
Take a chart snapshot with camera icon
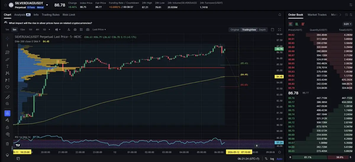pyautogui.click(x=88, y=30)
